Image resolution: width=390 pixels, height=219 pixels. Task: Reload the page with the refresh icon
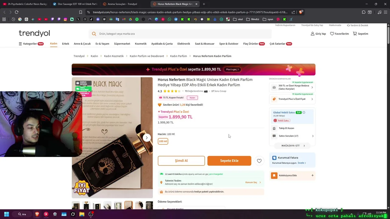point(16,12)
